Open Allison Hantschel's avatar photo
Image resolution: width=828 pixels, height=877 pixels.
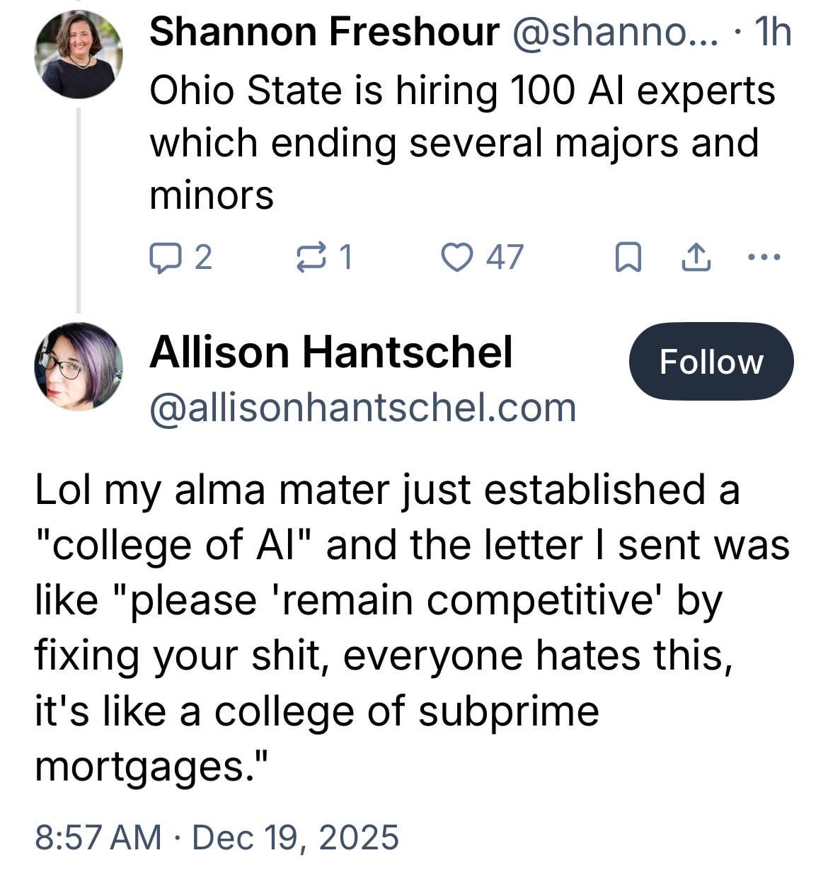pos(79,366)
